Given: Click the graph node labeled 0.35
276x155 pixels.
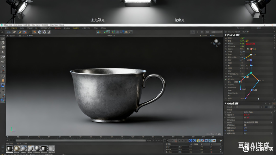Looking at the screenshot, I should point(258,81).
